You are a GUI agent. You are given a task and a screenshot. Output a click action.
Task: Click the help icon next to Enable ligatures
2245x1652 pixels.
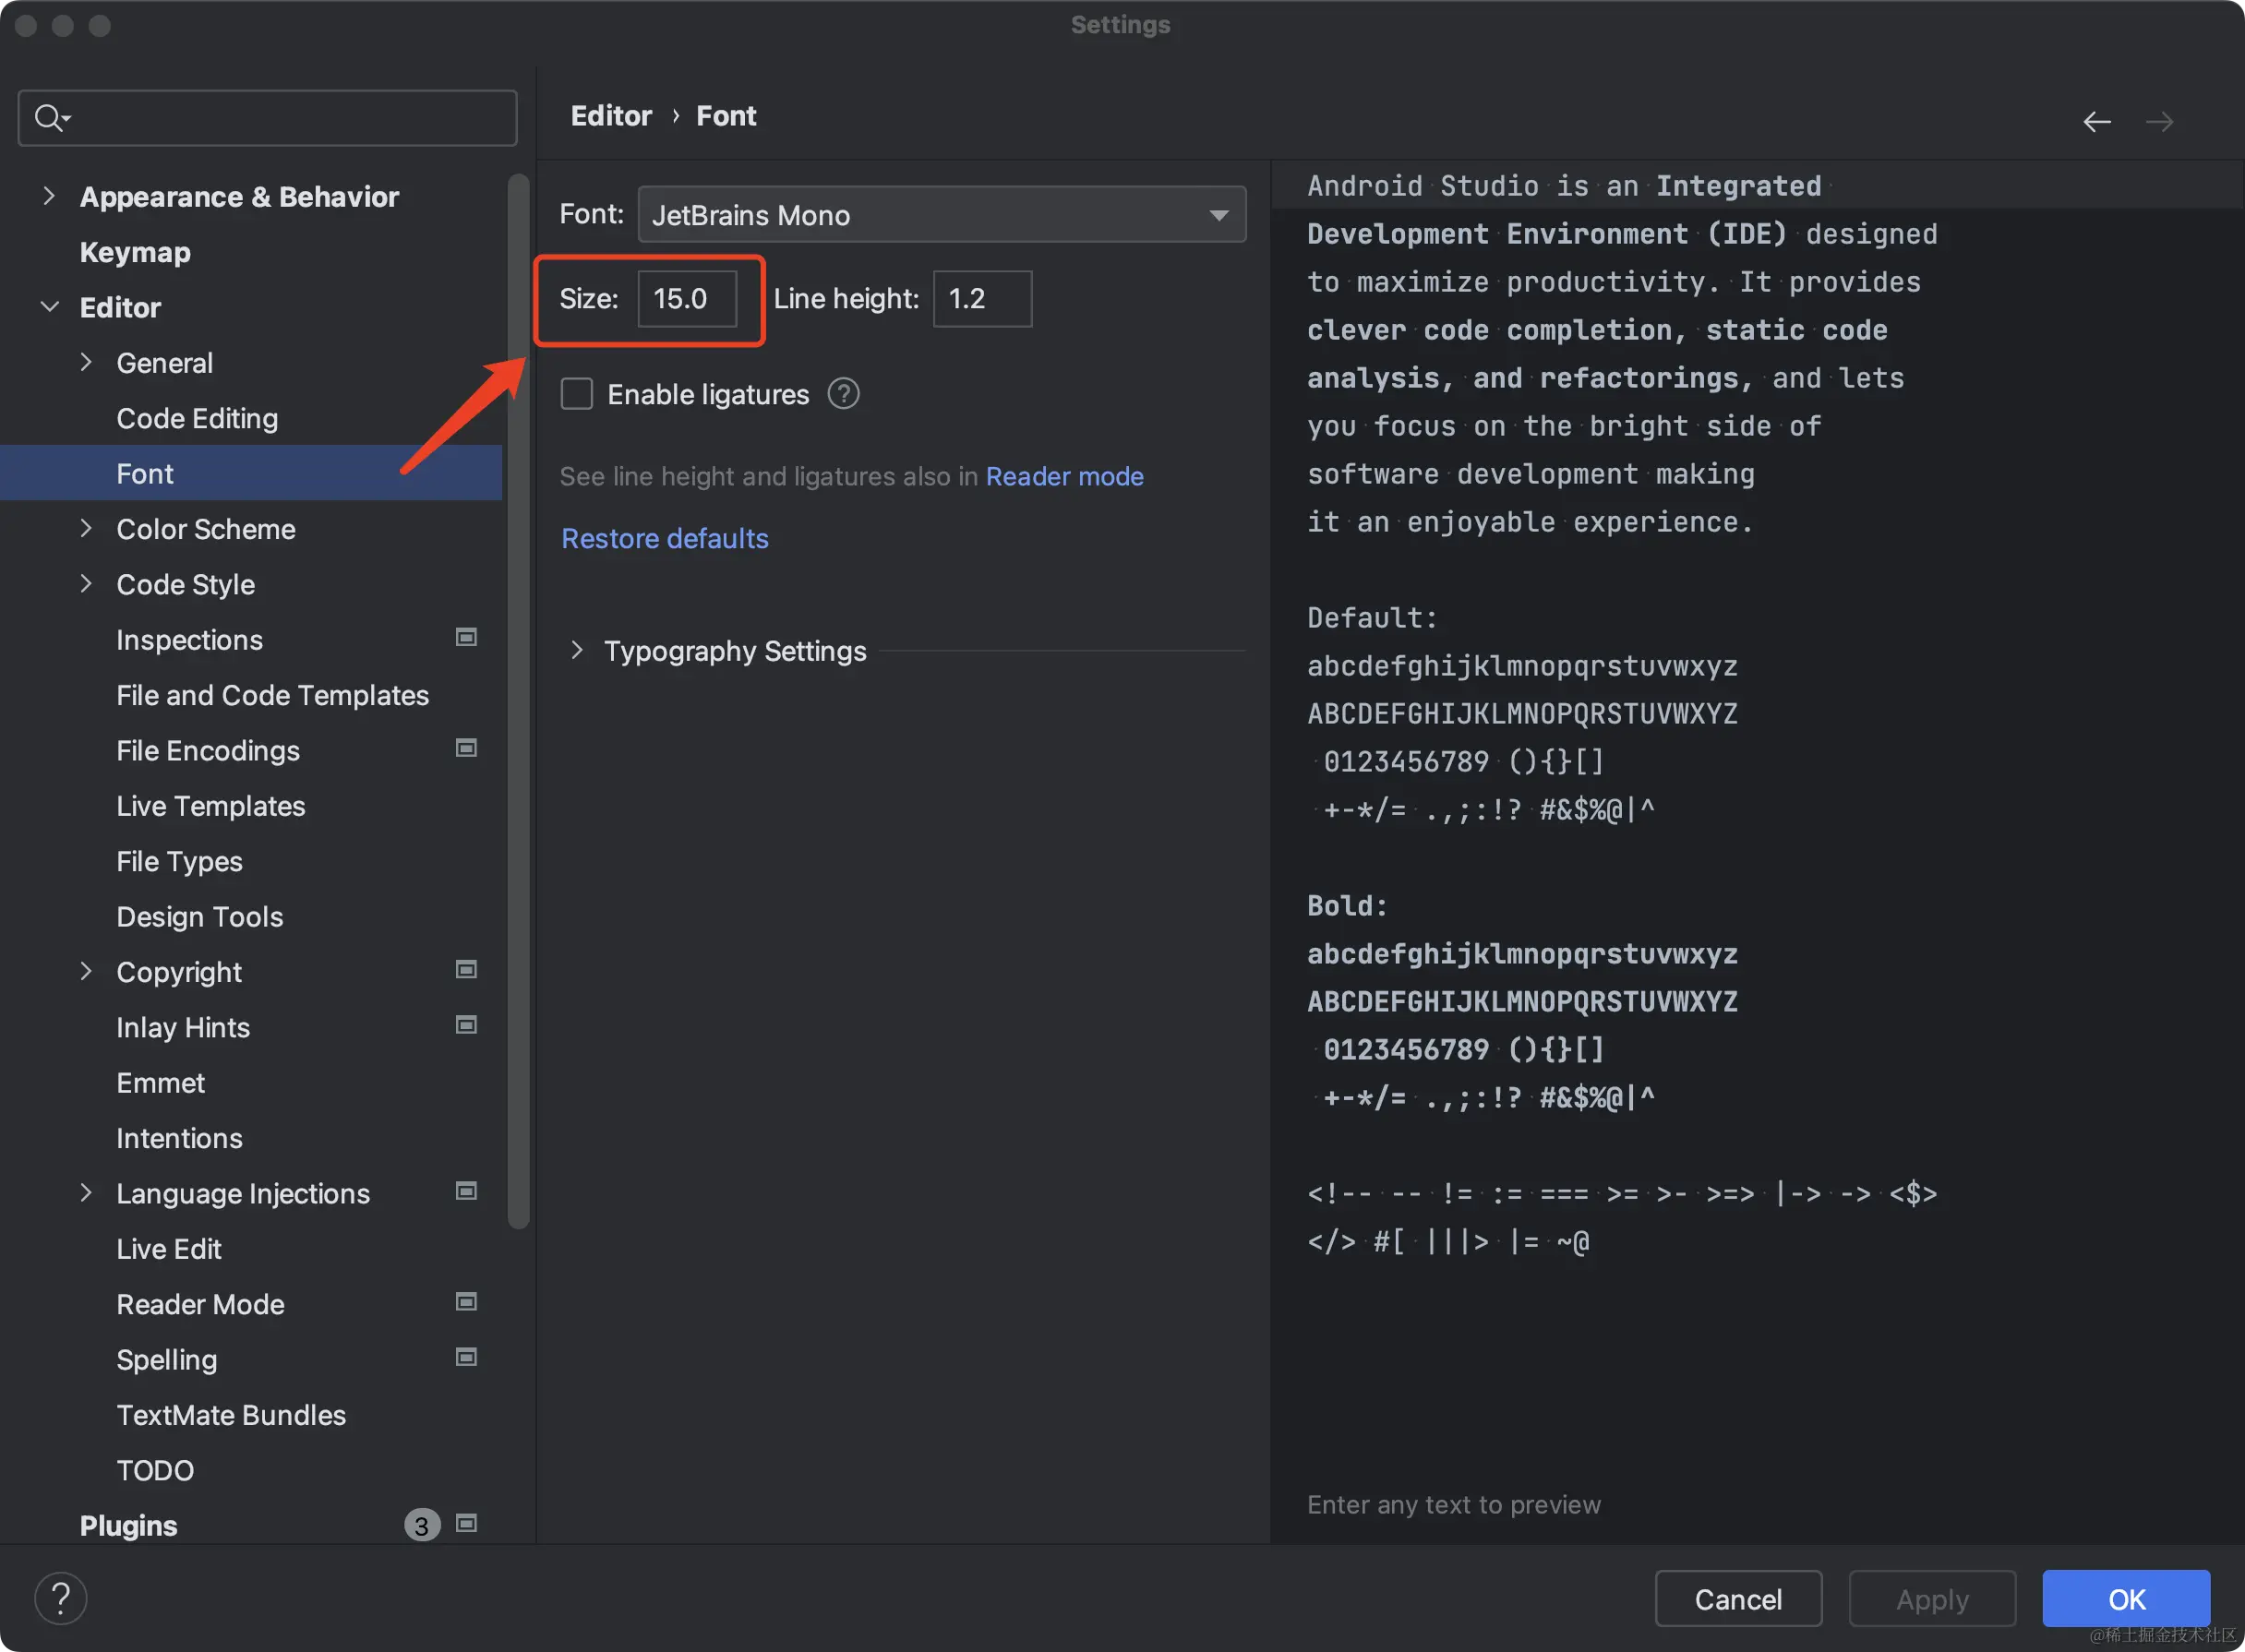coord(843,394)
